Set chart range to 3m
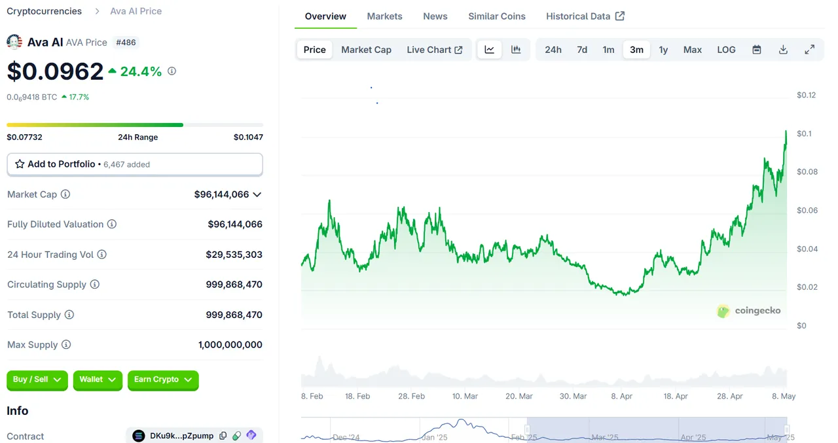 click(x=636, y=50)
